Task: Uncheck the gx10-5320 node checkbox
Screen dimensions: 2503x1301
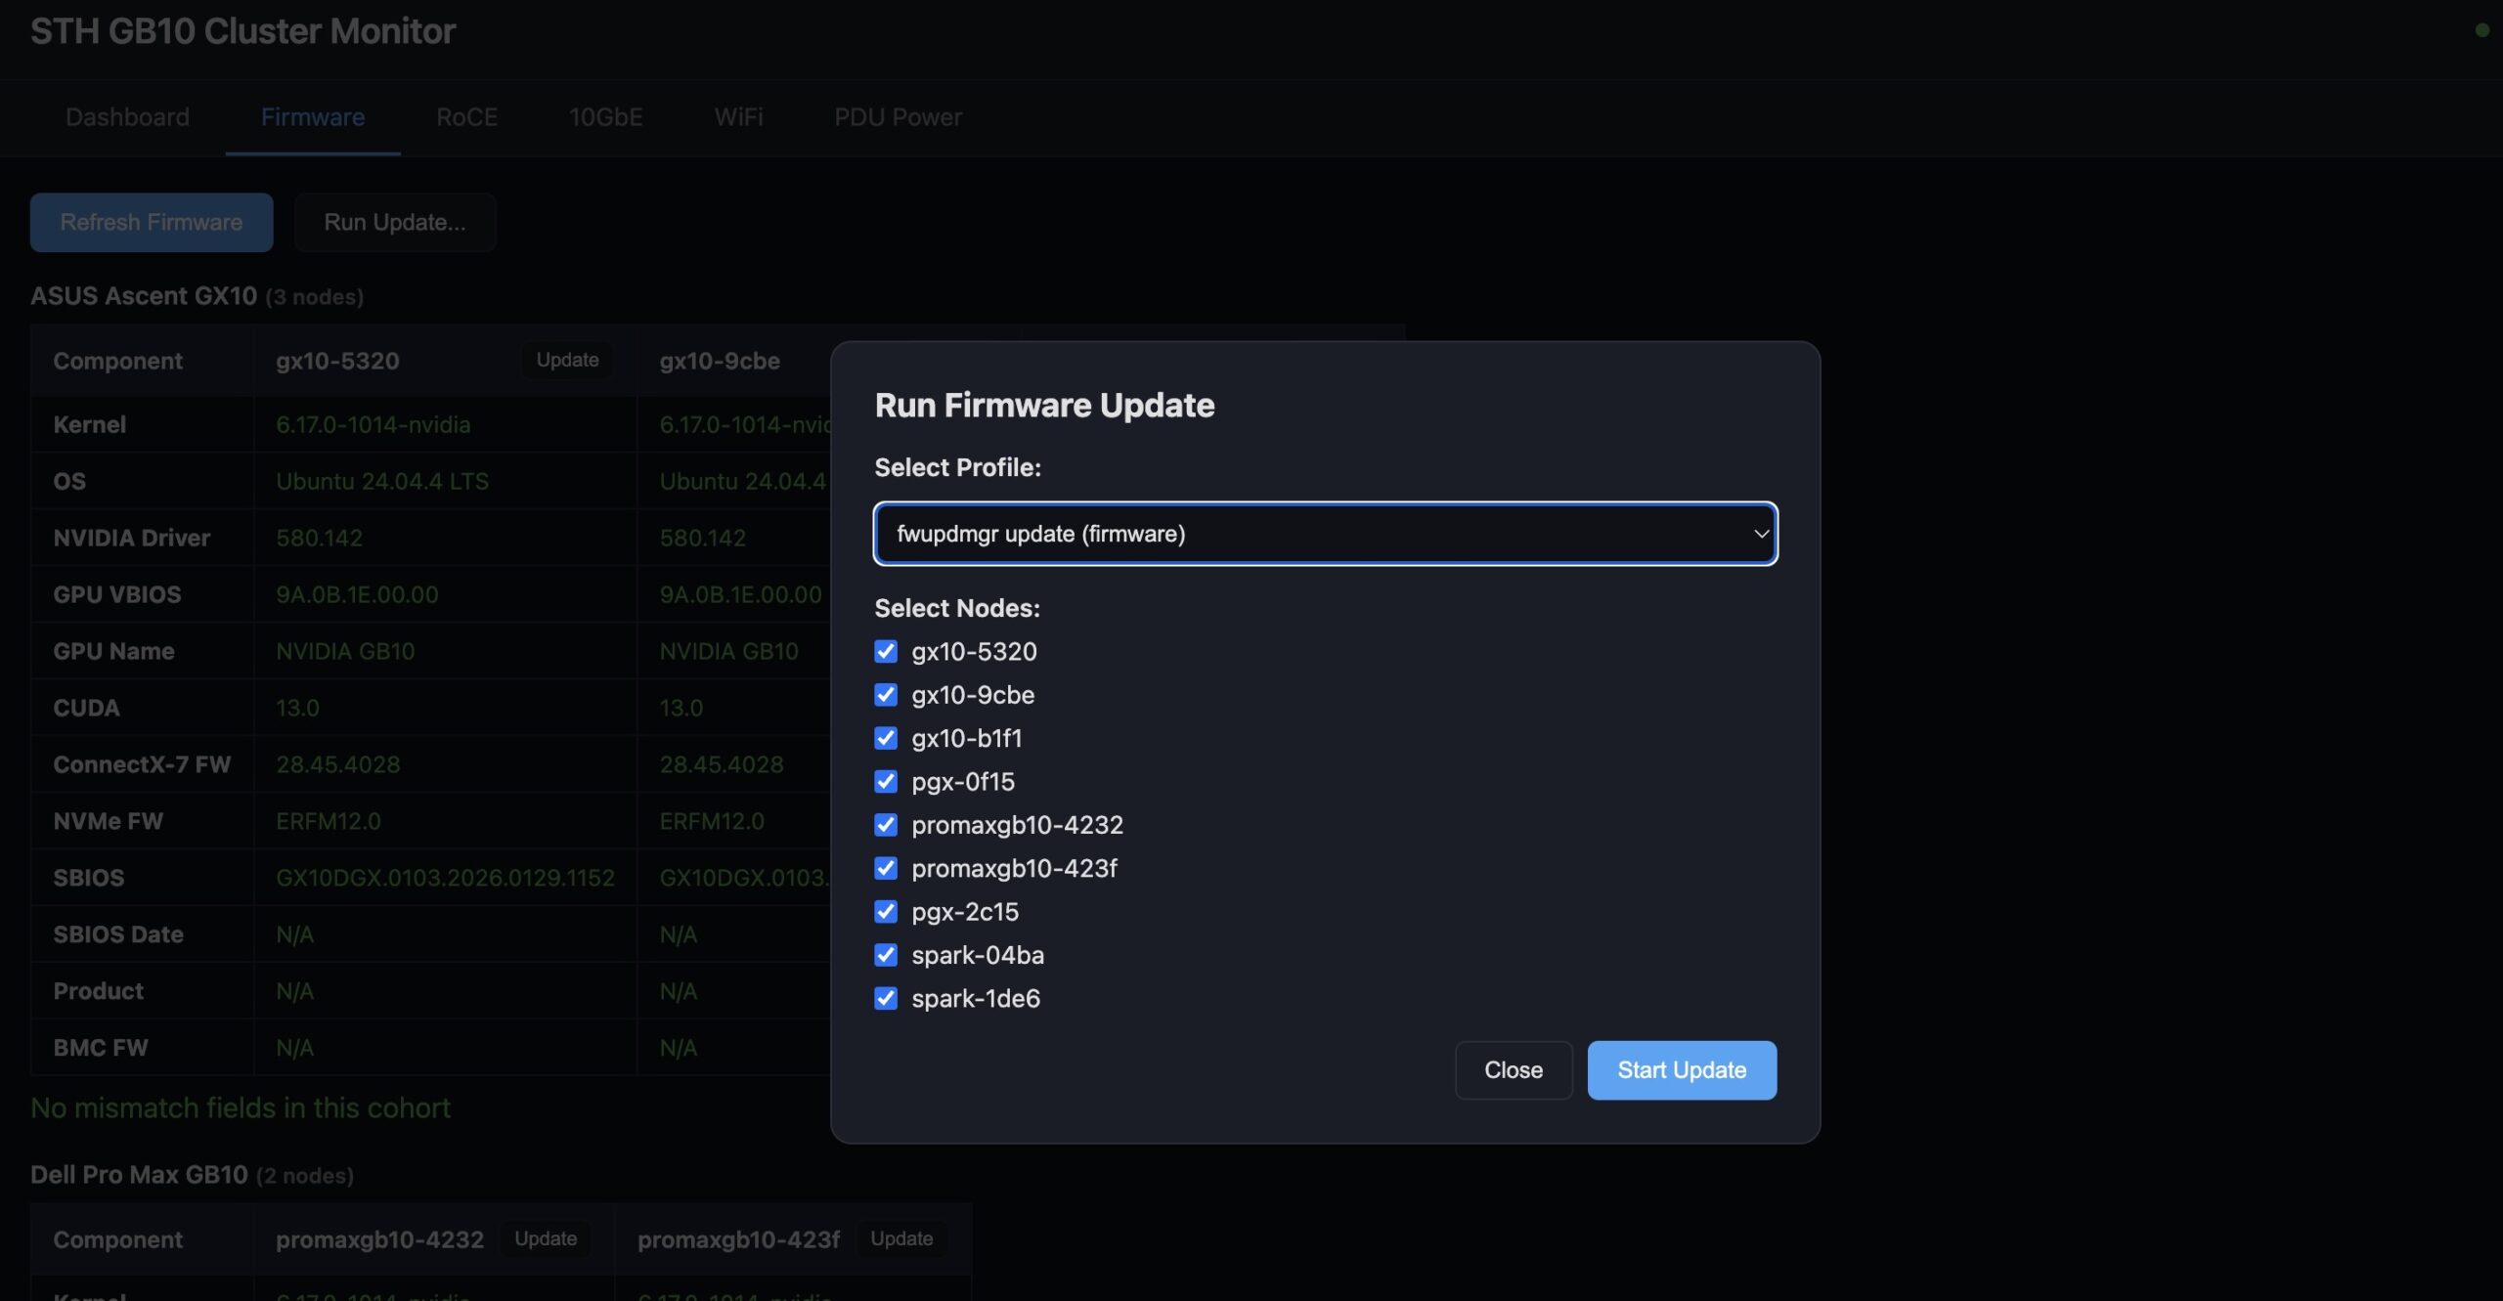Action: [x=885, y=651]
